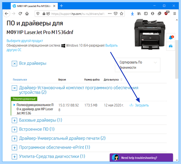Click the browser forward arrow

click(x=14, y=14)
